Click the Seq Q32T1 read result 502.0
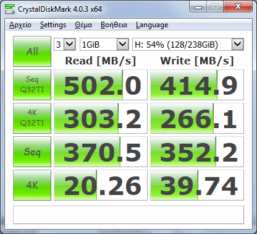The height and width of the screenshot is (234, 257). pyautogui.click(x=101, y=85)
